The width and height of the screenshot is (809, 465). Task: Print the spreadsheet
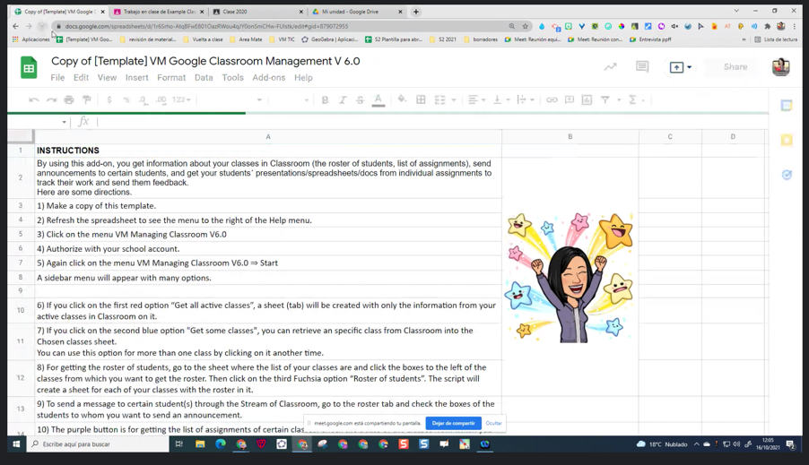click(x=69, y=100)
